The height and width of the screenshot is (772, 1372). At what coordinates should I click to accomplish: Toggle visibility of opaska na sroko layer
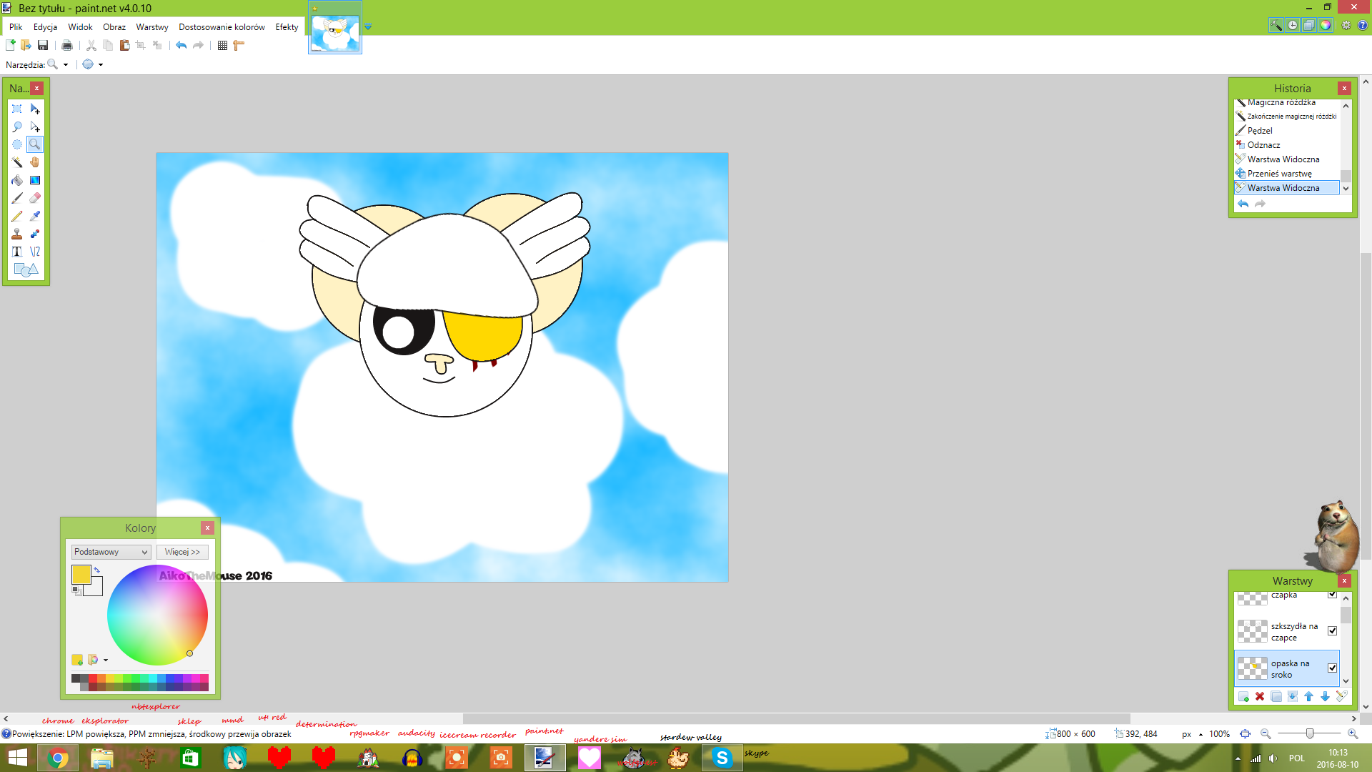click(1332, 668)
